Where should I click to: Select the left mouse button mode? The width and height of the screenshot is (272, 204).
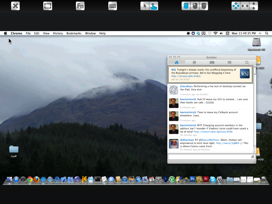[186, 6]
